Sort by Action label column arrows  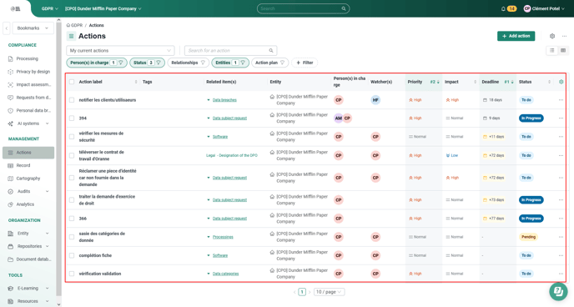click(136, 82)
